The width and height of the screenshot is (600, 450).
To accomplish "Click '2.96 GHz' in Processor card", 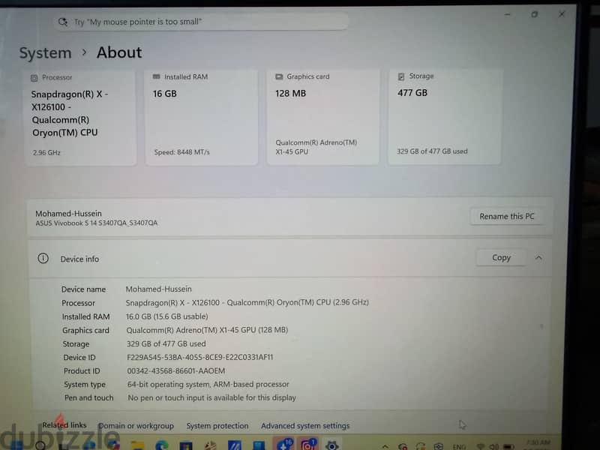I will pos(46,152).
